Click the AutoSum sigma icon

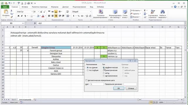(x=145, y=10)
